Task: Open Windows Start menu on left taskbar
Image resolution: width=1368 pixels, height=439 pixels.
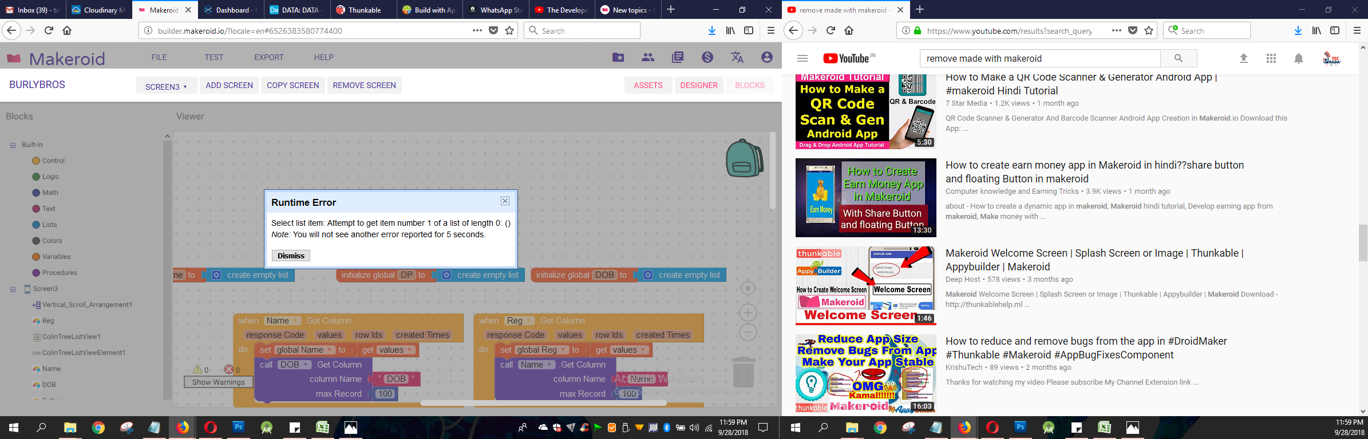Action: click(x=14, y=427)
